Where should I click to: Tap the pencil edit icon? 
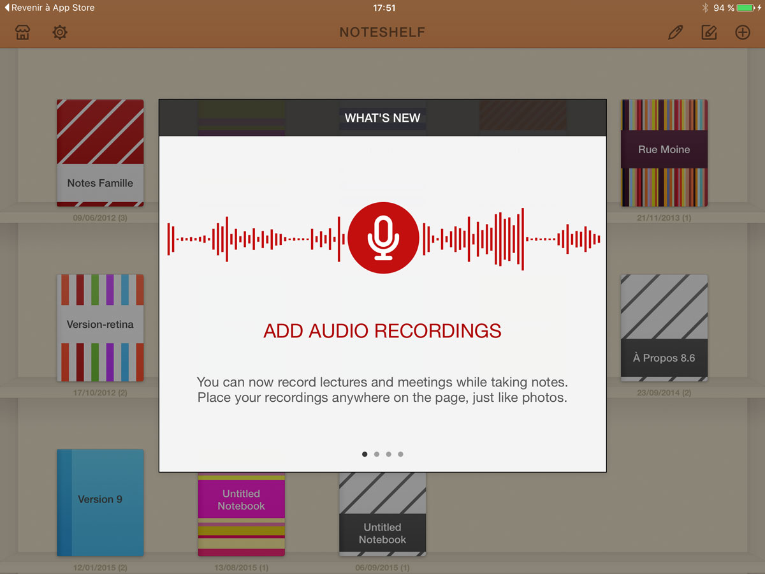pyautogui.click(x=675, y=33)
